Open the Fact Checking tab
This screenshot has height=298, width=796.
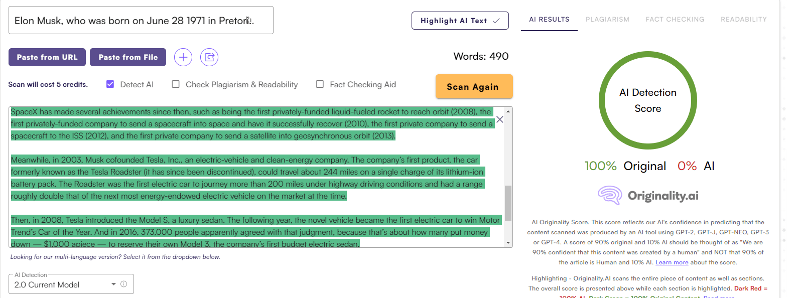tap(675, 20)
